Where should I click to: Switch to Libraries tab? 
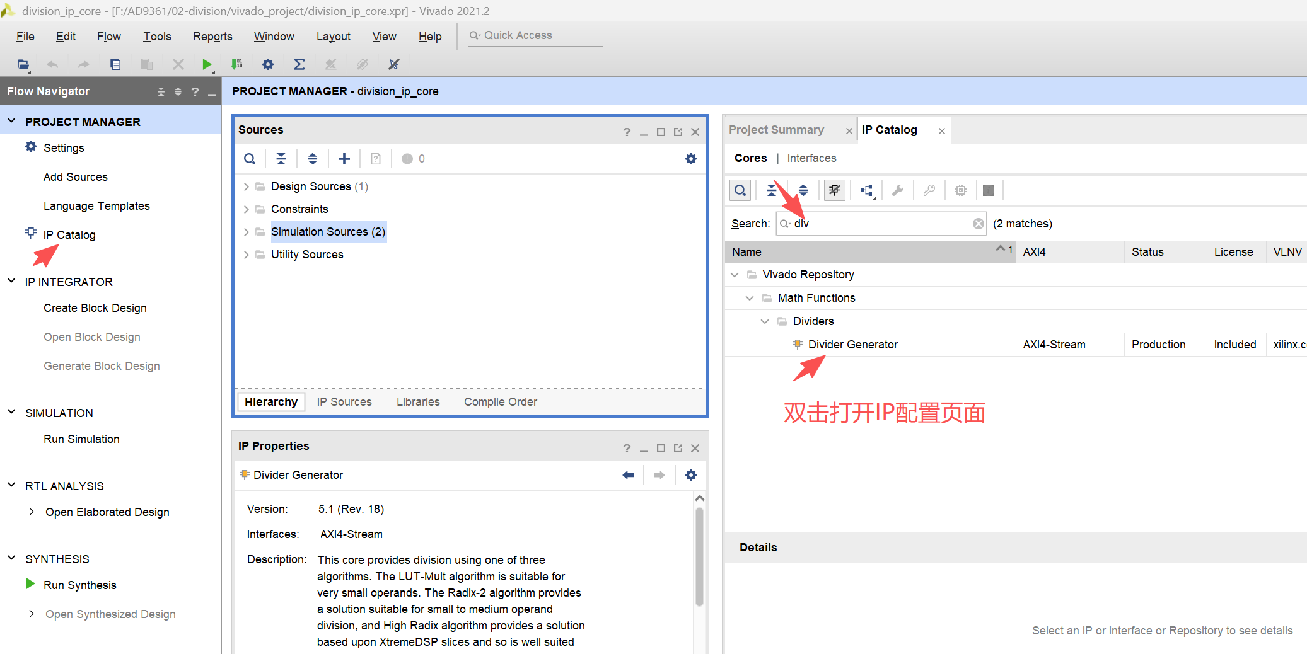pyautogui.click(x=418, y=402)
